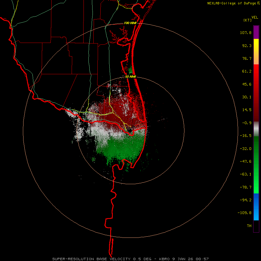Click the 76.7 legend value
Screen dimensions: 261x261
point(247,58)
